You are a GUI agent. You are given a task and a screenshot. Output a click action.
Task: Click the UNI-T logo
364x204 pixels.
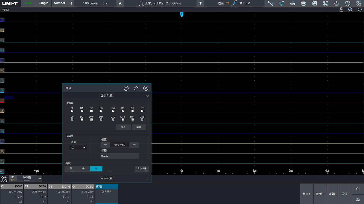coord(10,3)
